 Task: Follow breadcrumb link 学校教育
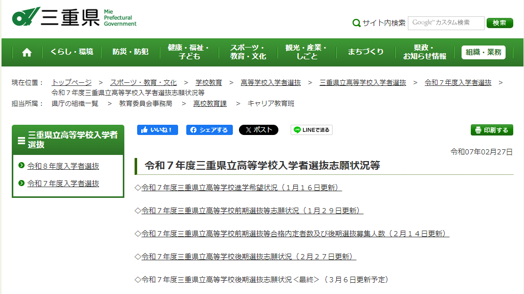[209, 82]
